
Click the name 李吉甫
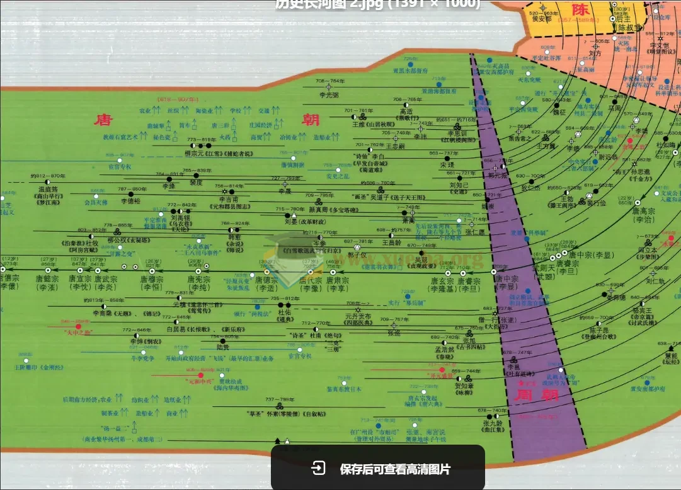pos(228,199)
